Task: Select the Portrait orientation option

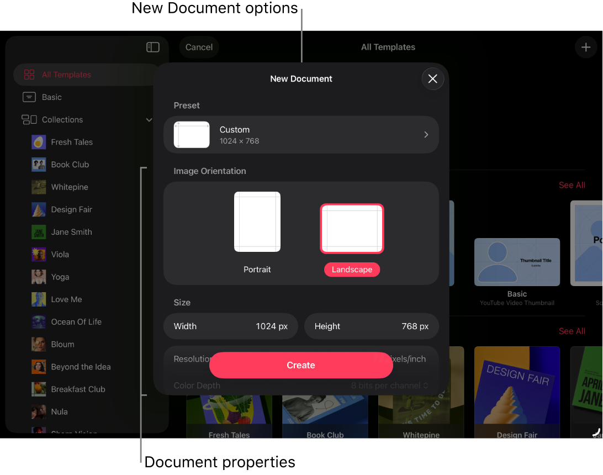Action: click(257, 221)
